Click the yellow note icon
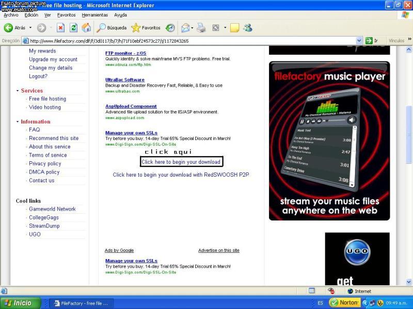Viewport: 413px width, 309px height. [x=234, y=28]
